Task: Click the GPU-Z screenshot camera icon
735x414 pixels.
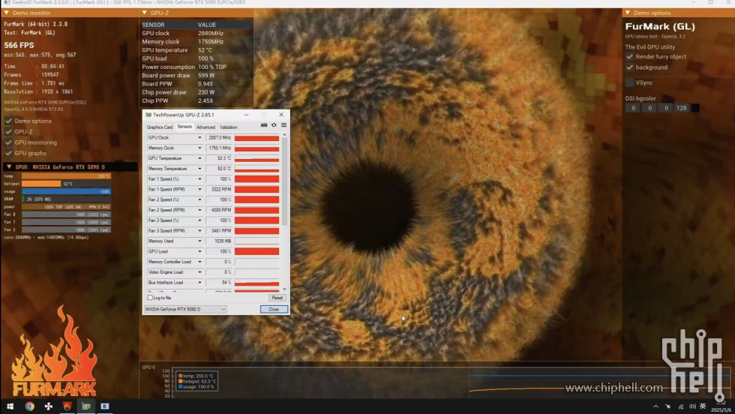Action: pyautogui.click(x=264, y=125)
